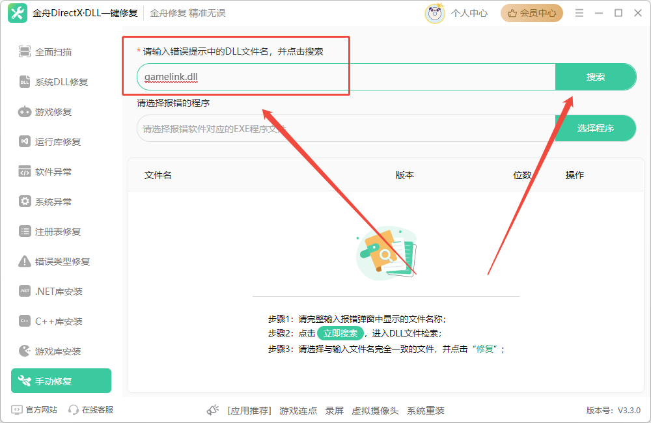This screenshot has height=423, width=651.
Task: Go to 系统DLL修复 menu label
Action: (x=61, y=82)
